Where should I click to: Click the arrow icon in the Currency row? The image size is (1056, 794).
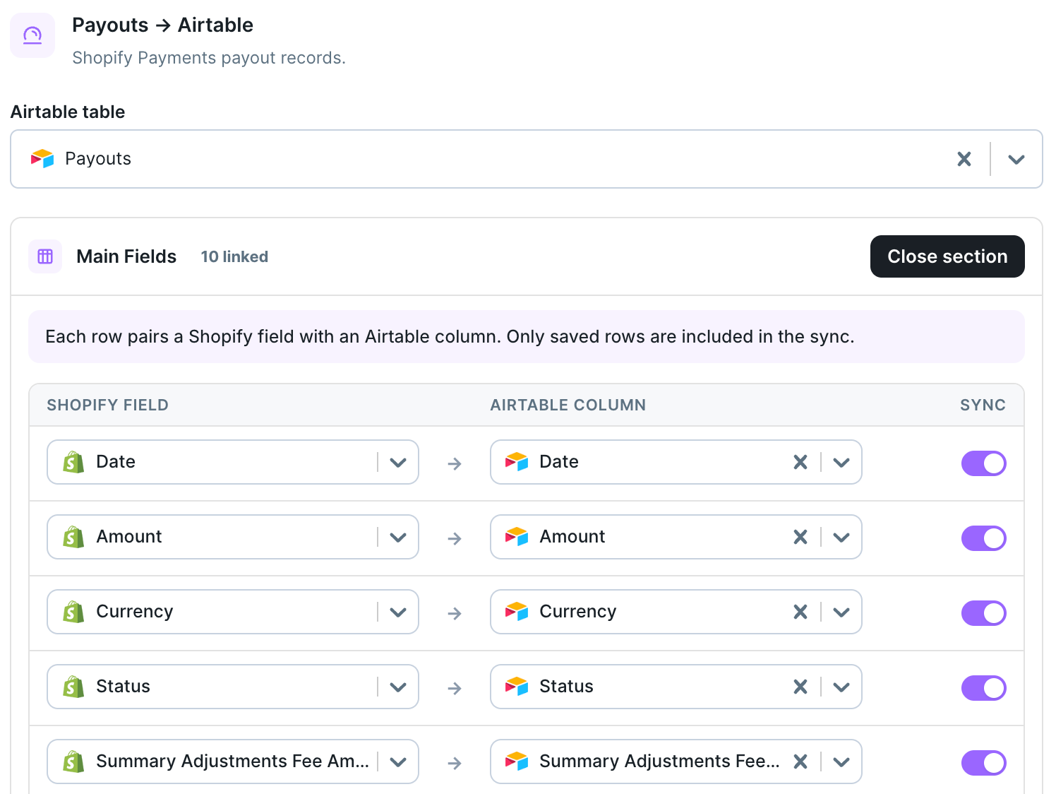(x=455, y=613)
